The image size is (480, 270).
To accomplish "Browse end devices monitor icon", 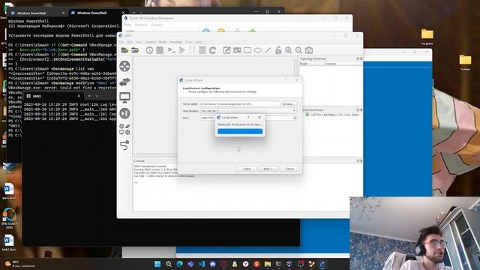I will click(x=124, y=97).
